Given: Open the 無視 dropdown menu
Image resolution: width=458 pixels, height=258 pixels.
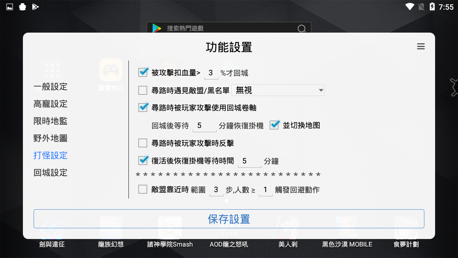Looking at the screenshot, I should click(278, 90).
